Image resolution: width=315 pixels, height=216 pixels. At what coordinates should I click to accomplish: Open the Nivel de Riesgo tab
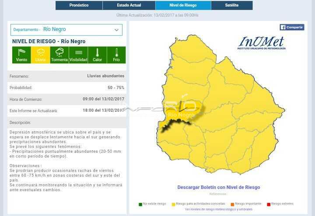click(x=183, y=5)
